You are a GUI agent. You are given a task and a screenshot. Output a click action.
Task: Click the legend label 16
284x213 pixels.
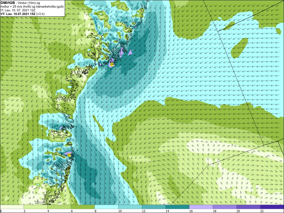191,211
